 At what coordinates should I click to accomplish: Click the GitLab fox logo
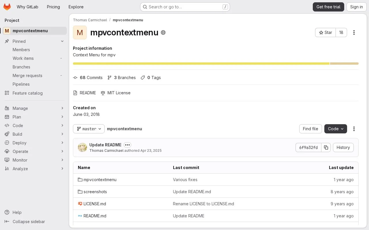click(7, 7)
